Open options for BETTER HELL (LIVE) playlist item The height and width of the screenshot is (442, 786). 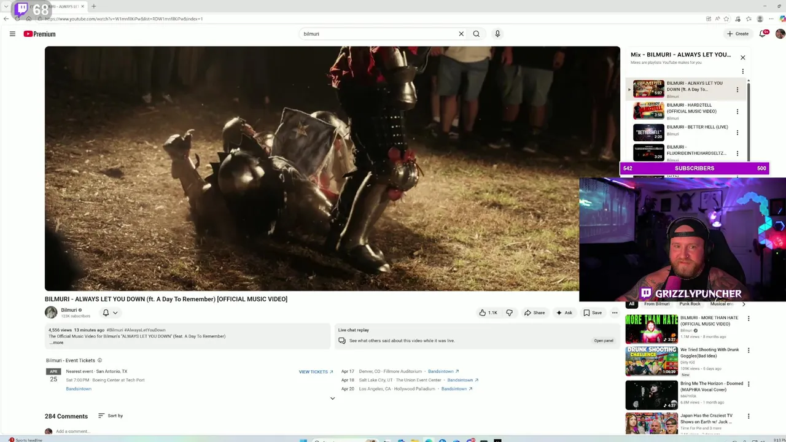[737, 133]
